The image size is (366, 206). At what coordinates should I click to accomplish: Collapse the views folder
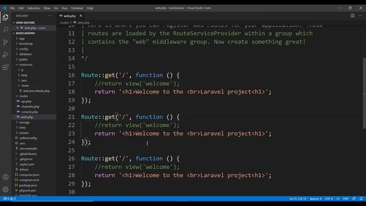(25, 86)
